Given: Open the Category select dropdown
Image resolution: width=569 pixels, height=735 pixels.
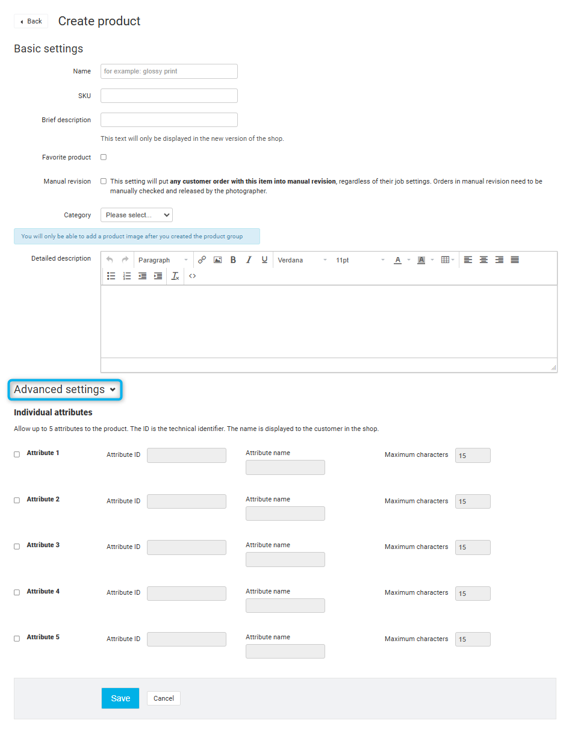Looking at the screenshot, I should pyautogui.click(x=137, y=215).
